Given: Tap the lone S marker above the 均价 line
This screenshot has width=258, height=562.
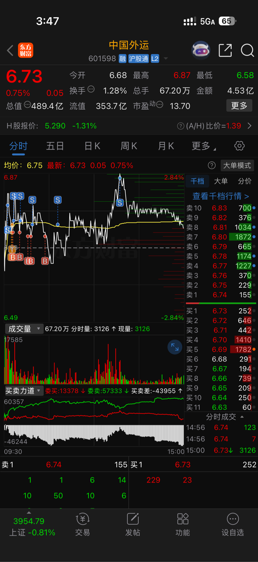Looking at the screenshot, I should (x=58, y=200).
